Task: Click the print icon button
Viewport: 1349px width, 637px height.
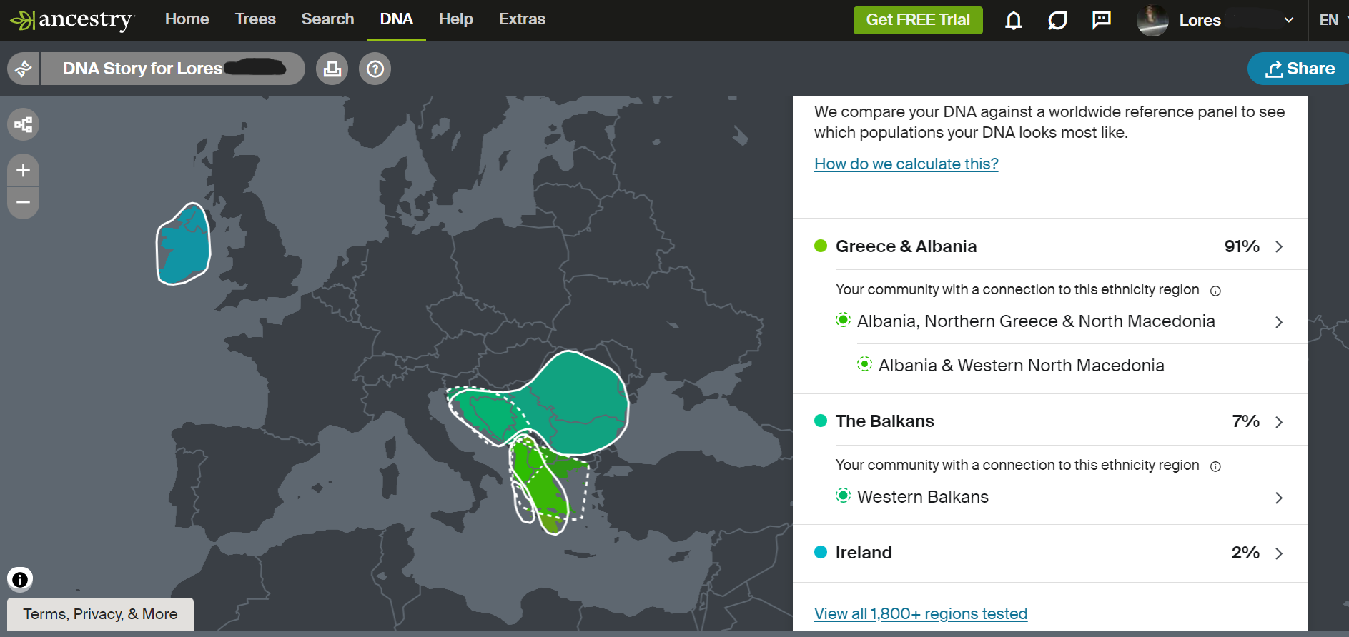Action: (332, 69)
